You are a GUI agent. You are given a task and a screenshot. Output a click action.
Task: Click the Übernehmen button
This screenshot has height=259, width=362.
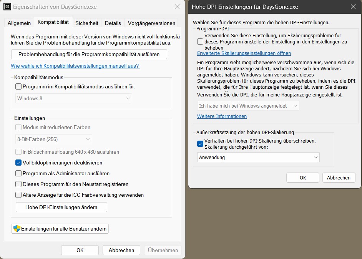[163, 250]
